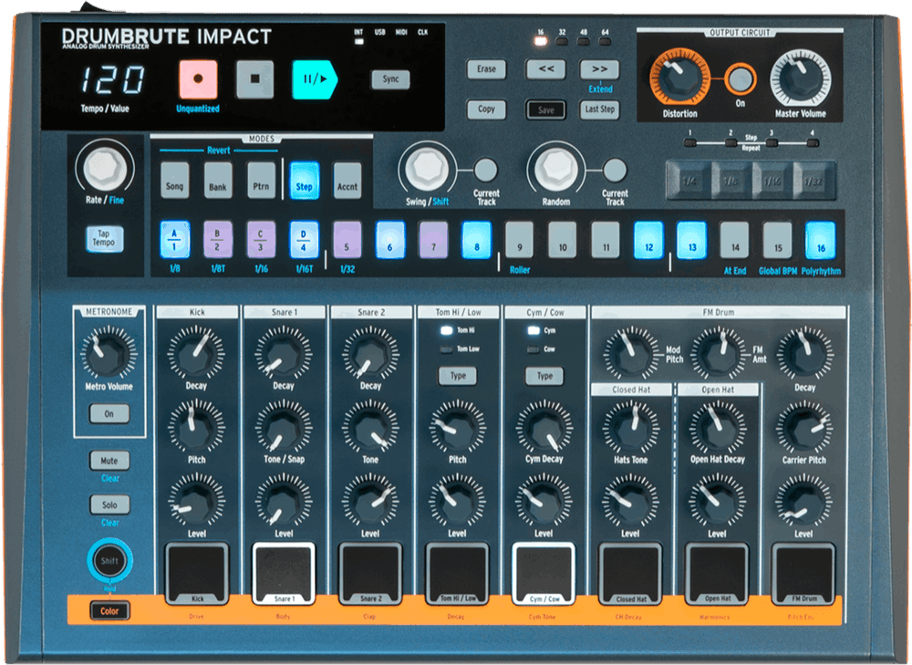Image resolution: width=912 pixels, height=665 pixels.
Task: Toggle step button 5
Action: click(x=347, y=239)
